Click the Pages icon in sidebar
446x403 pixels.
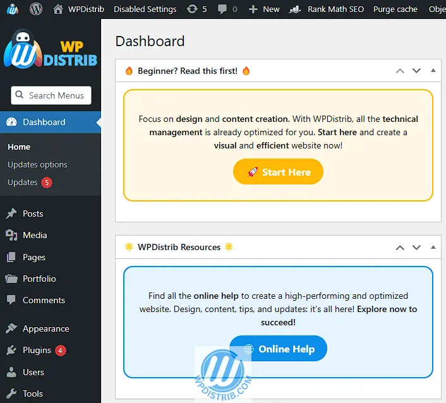click(x=11, y=257)
